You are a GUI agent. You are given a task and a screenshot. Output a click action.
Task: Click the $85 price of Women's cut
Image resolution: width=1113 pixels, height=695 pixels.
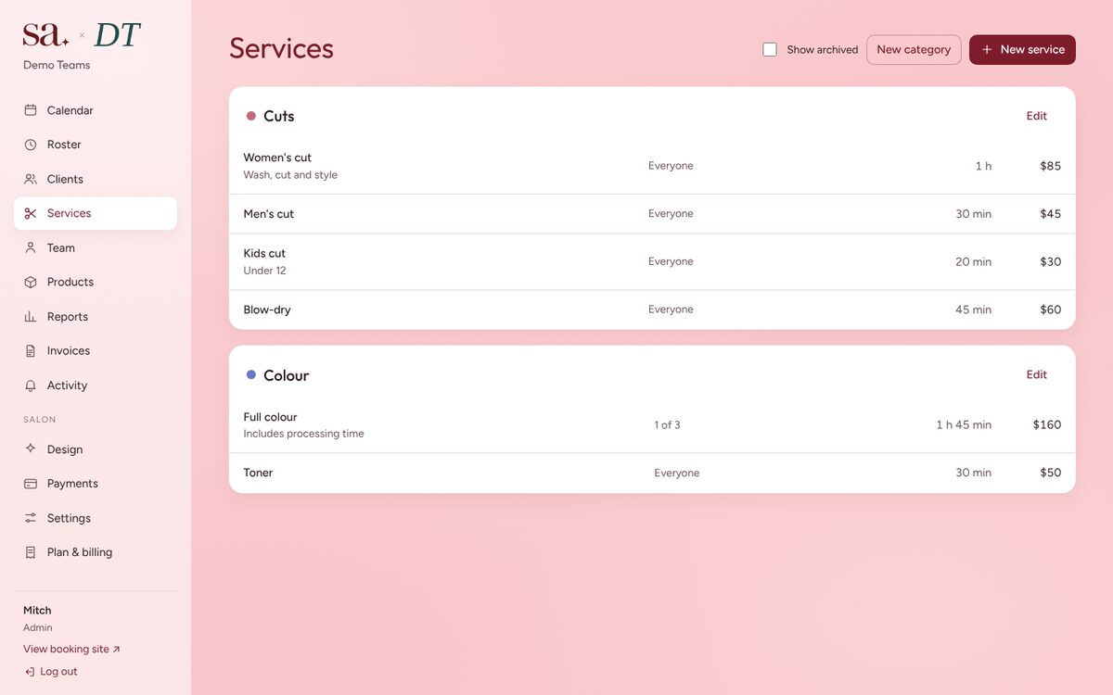click(x=1051, y=166)
